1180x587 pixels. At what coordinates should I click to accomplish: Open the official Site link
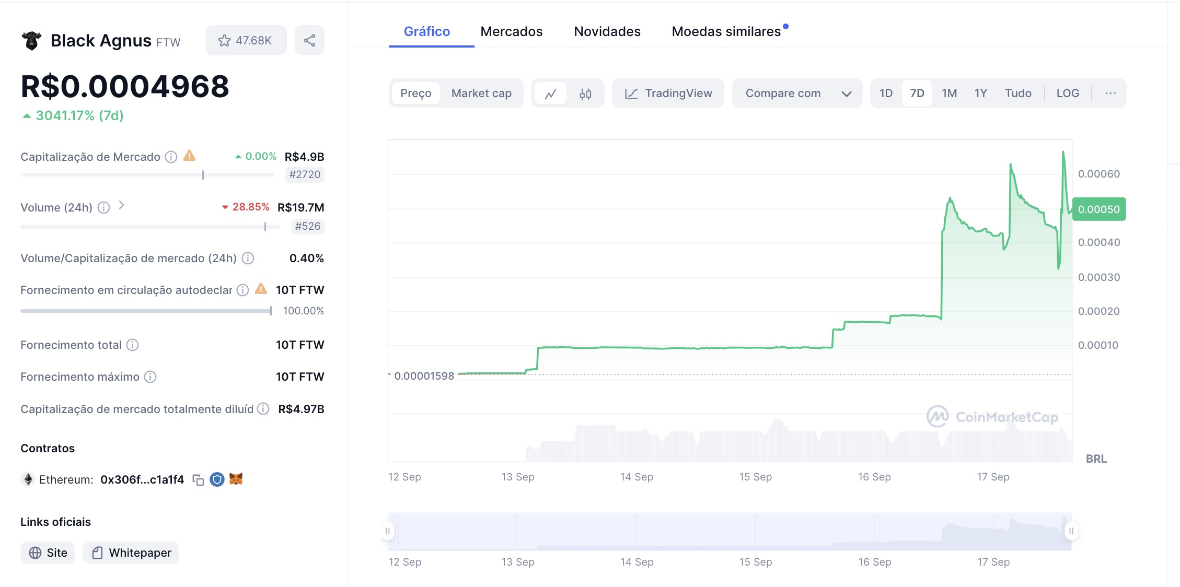click(x=48, y=553)
